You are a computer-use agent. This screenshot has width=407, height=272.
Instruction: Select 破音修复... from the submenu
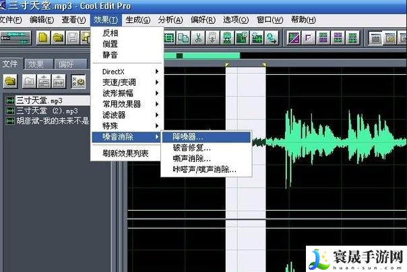click(207, 148)
